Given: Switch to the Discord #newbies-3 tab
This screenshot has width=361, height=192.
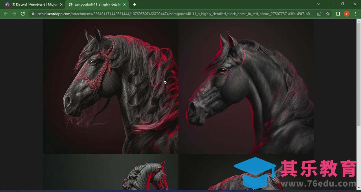Looking at the screenshot, I should coord(32,5).
